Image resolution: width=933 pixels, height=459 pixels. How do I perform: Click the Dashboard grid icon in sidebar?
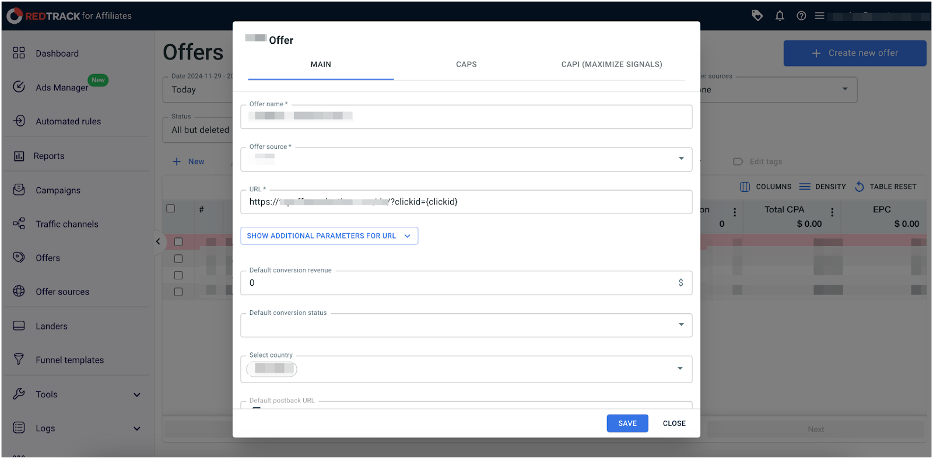(19, 53)
